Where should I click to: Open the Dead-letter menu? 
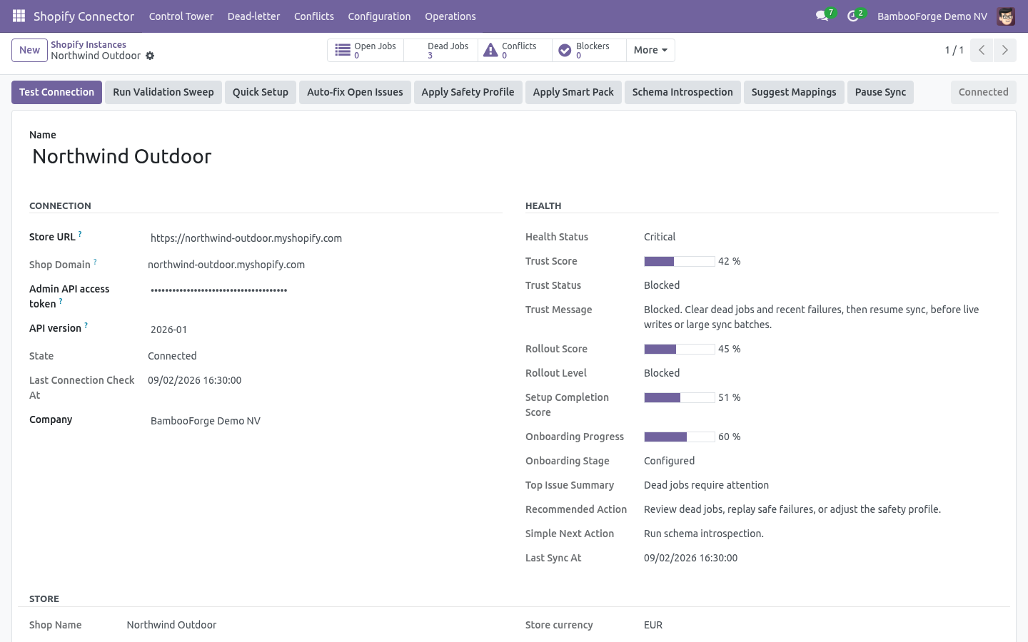tap(253, 16)
